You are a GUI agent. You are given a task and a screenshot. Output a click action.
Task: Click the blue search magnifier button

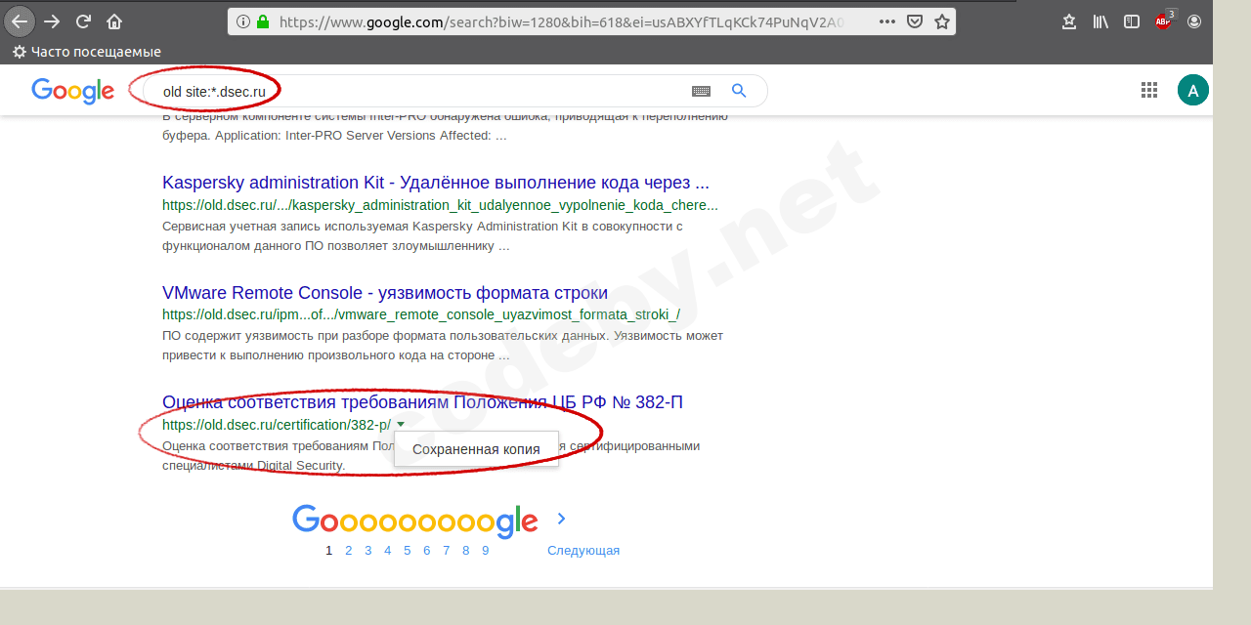(739, 91)
